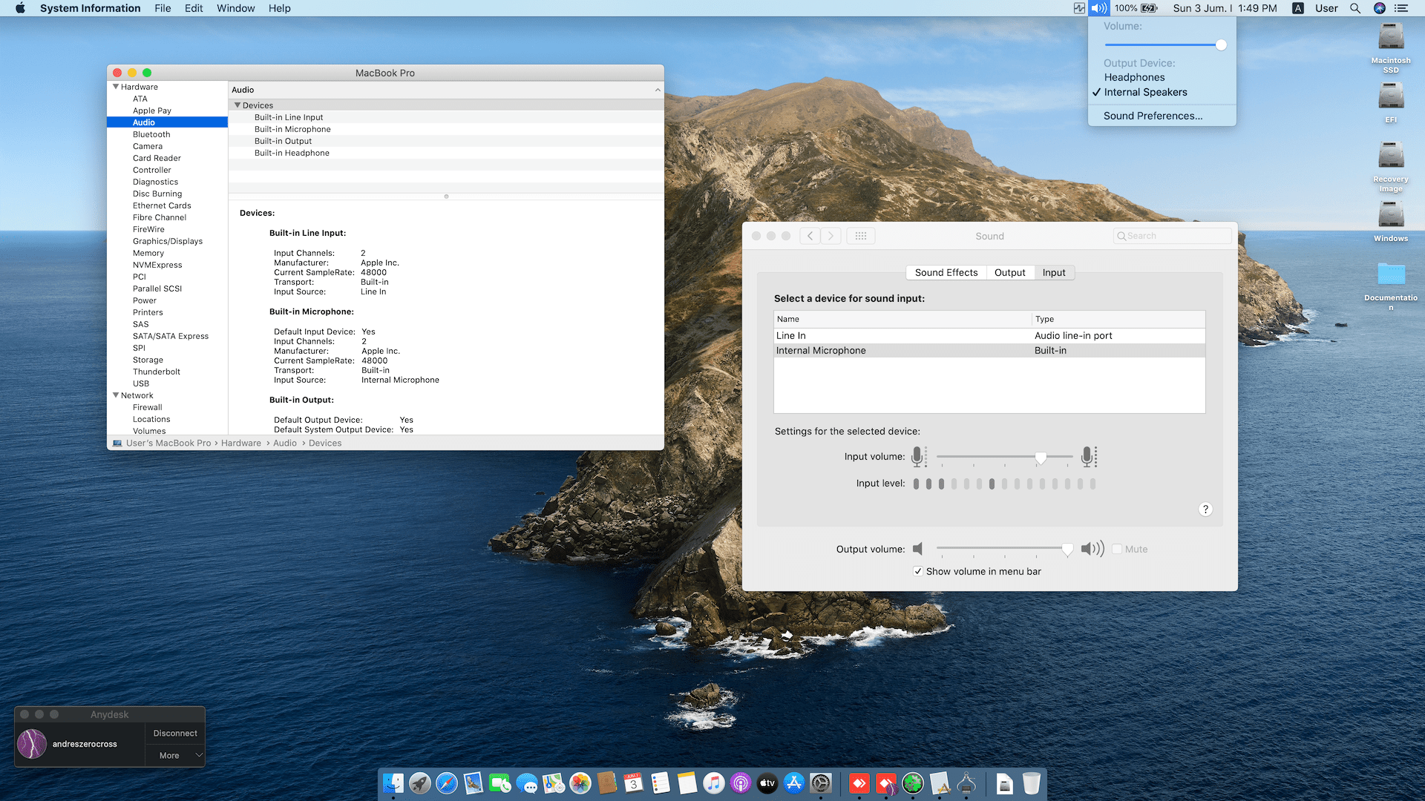The height and width of the screenshot is (801, 1425).
Task: Open Safari from the Dock
Action: [447, 783]
